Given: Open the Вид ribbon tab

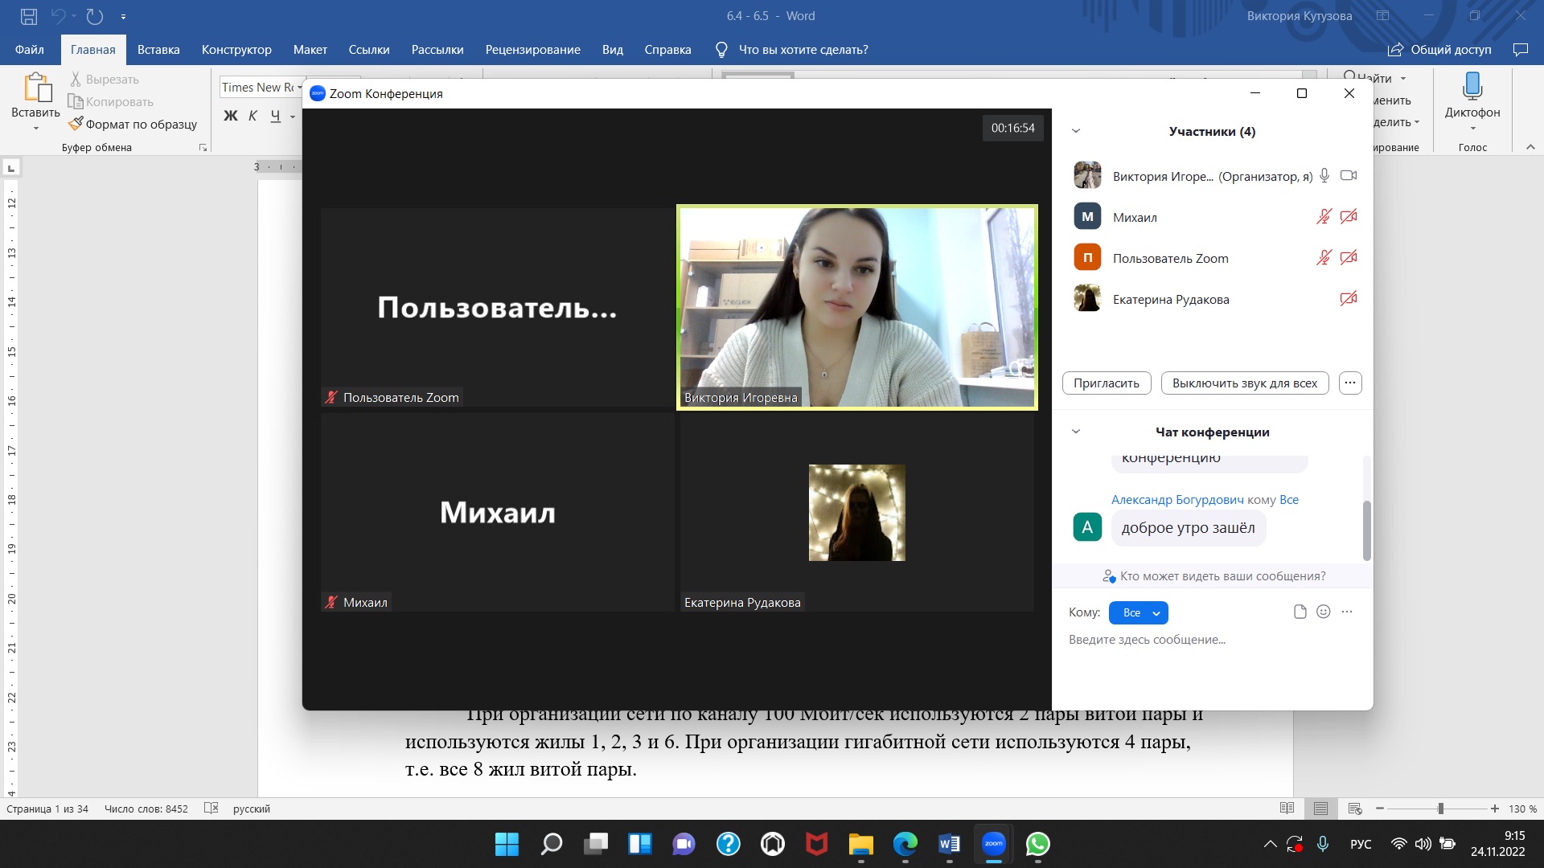Looking at the screenshot, I should [613, 50].
